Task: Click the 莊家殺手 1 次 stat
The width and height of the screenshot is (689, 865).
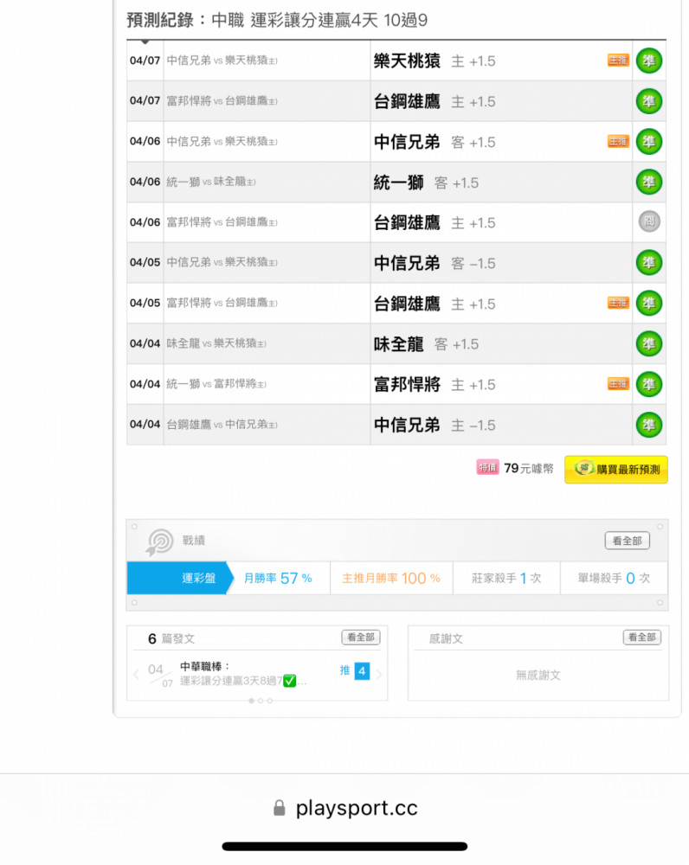Action: click(x=506, y=578)
